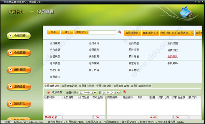Image resolution: width=205 pixels, height=124 pixels.
Task: Click the 直接消费[/] button
Action: (x=150, y=33)
